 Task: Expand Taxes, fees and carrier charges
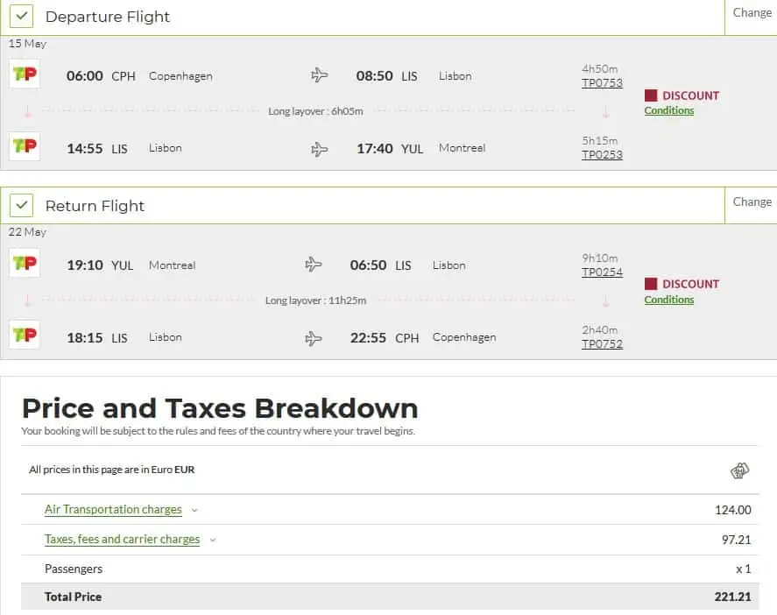[122, 540]
